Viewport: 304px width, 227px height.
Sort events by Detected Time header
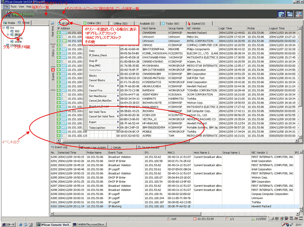tap(72, 153)
